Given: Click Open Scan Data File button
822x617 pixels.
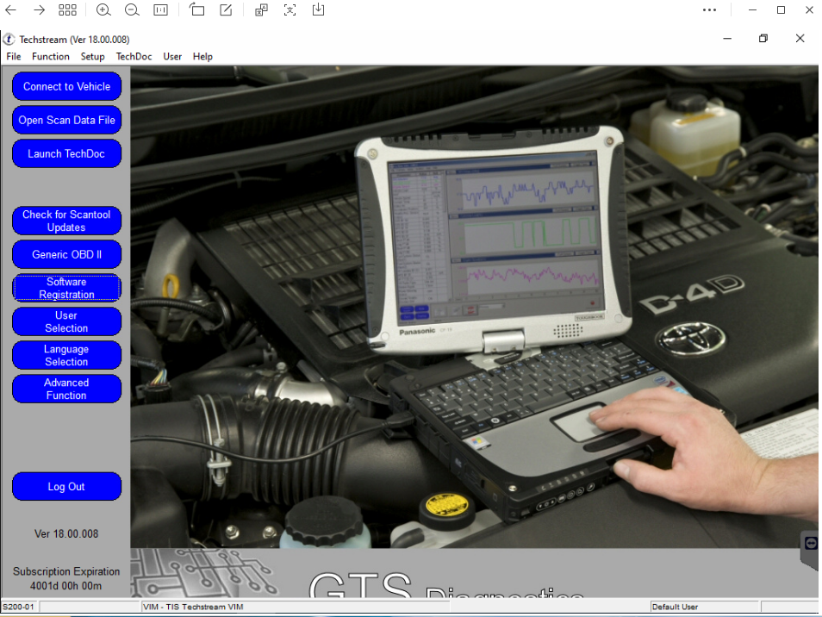Looking at the screenshot, I should [66, 120].
